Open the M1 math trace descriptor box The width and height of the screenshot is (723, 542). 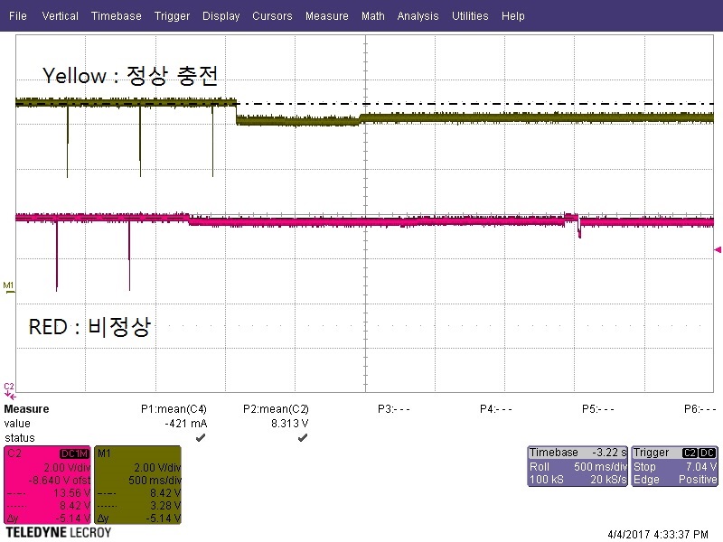[138, 485]
